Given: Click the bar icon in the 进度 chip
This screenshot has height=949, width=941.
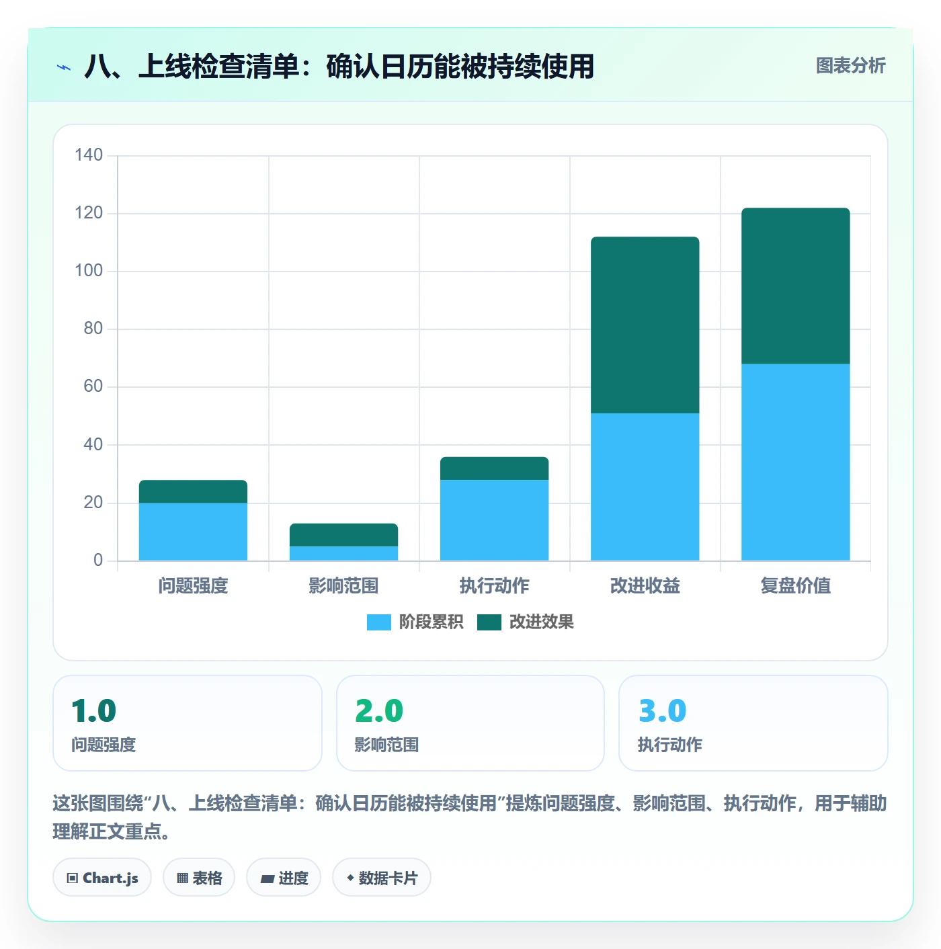Looking at the screenshot, I should pos(268,879).
